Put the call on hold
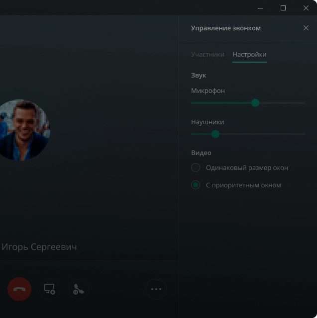 [78, 289]
